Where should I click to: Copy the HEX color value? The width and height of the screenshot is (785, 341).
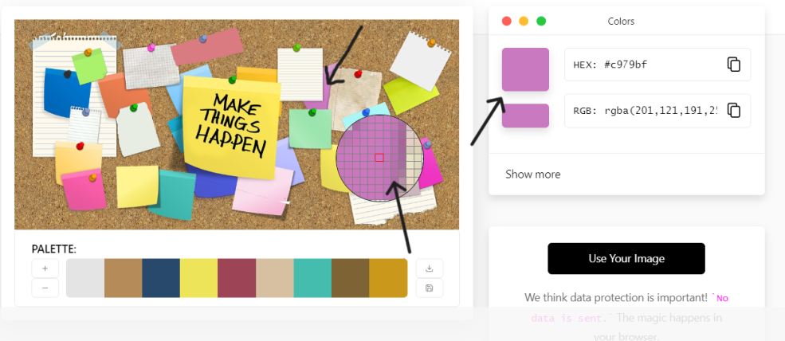pos(733,65)
